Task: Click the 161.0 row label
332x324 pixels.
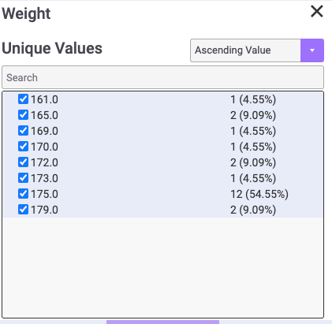Action: (44, 99)
